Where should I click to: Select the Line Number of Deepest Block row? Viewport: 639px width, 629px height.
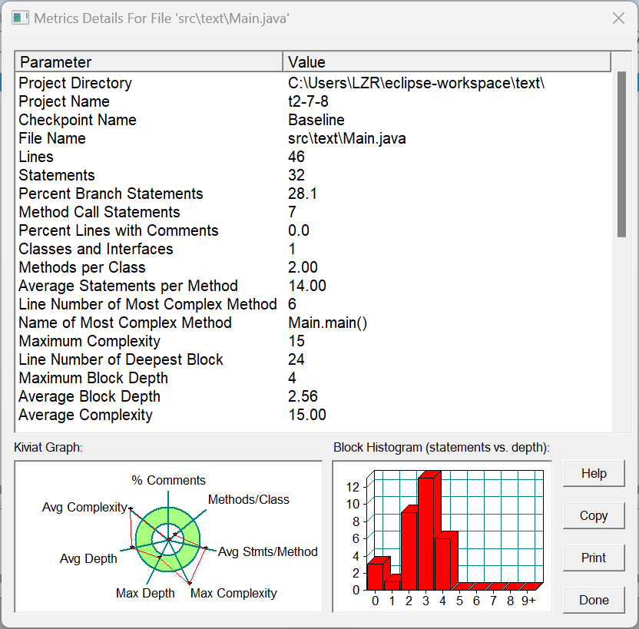[x=314, y=359]
